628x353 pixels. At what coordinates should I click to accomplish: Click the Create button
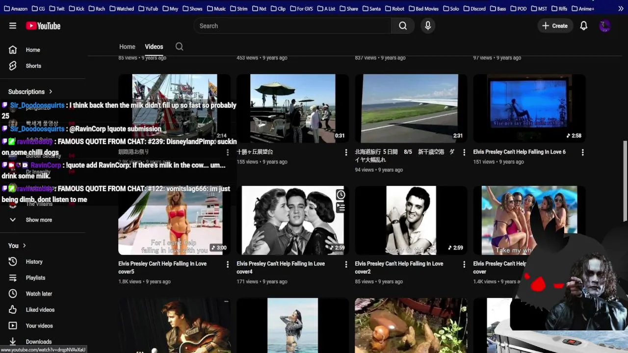[x=555, y=26]
